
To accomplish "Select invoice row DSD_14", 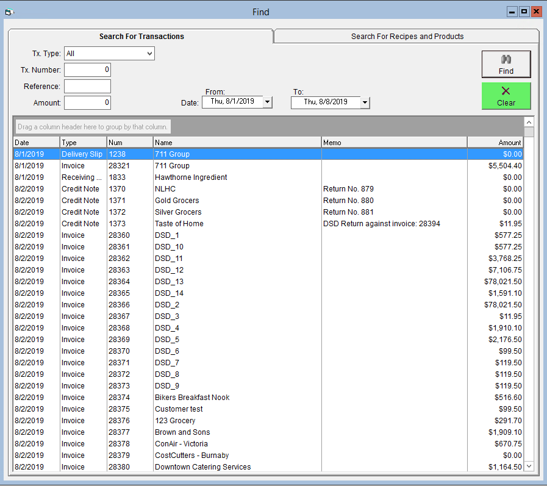I will coord(268,293).
